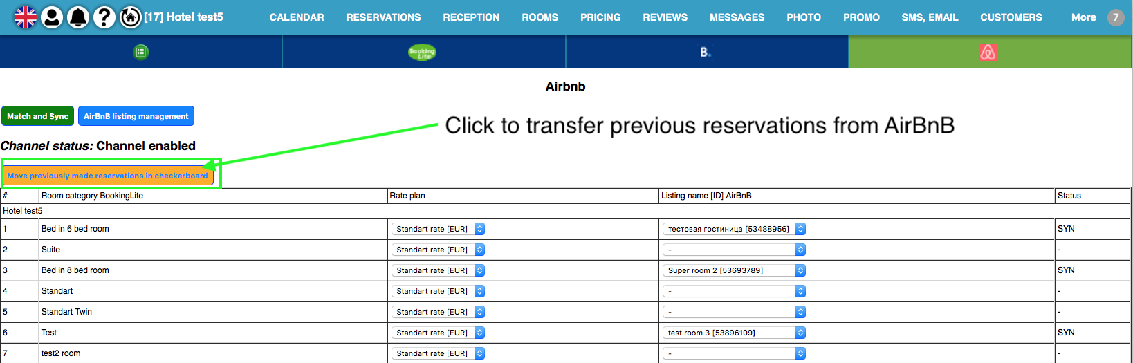Select the Airbnb channel tab
The height and width of the screenshot is (363, 1133).
pyautogui.click(x=990, y=52)
